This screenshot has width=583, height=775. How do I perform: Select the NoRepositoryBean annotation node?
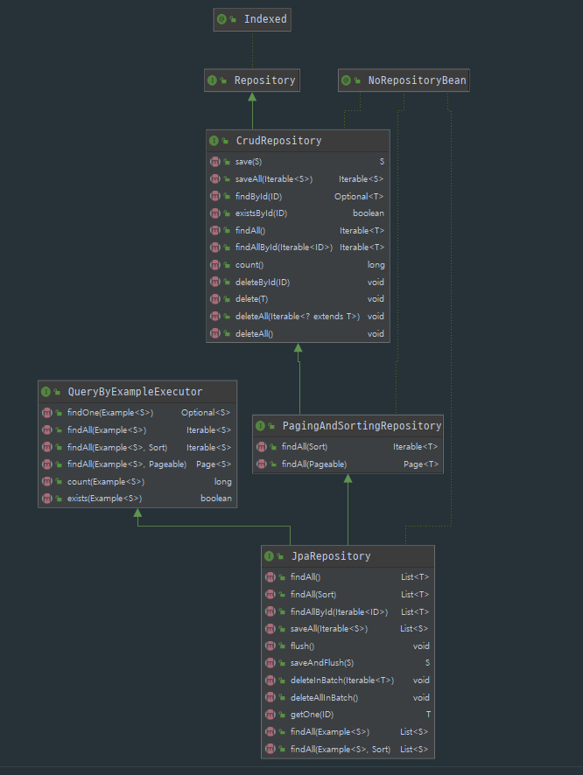[404, 80]
